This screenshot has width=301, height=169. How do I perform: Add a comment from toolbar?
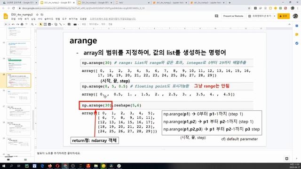(x=69, y=24)
